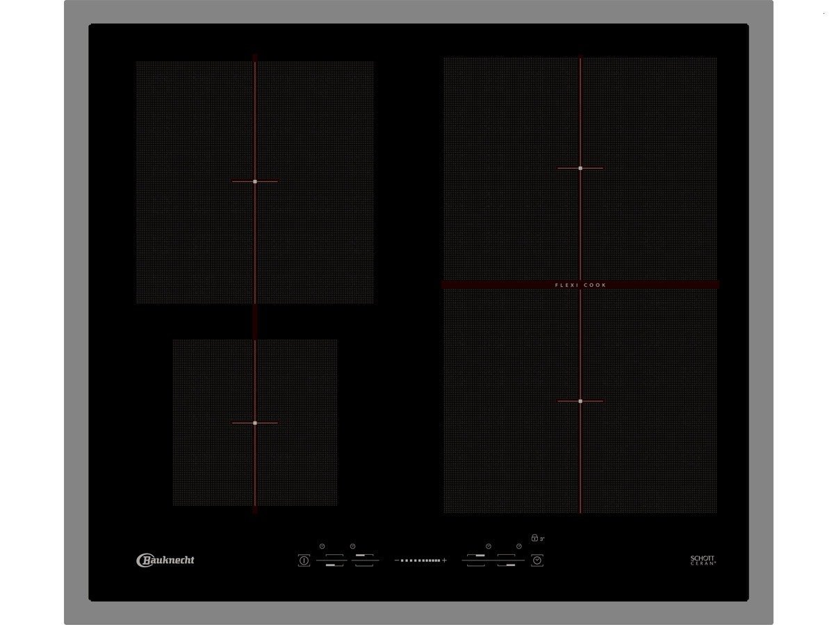Select the zone key beside the timer button

pyautogui.click(x=510, y=560)
